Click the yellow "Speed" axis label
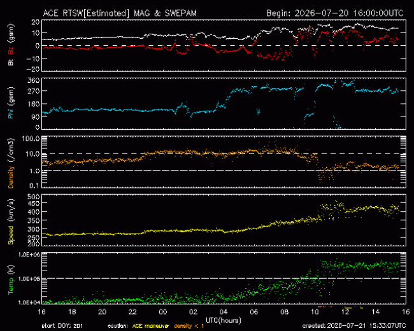 [x=11, y=235]
